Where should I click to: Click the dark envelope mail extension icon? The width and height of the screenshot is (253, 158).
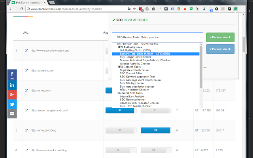[x=166, y=9]
